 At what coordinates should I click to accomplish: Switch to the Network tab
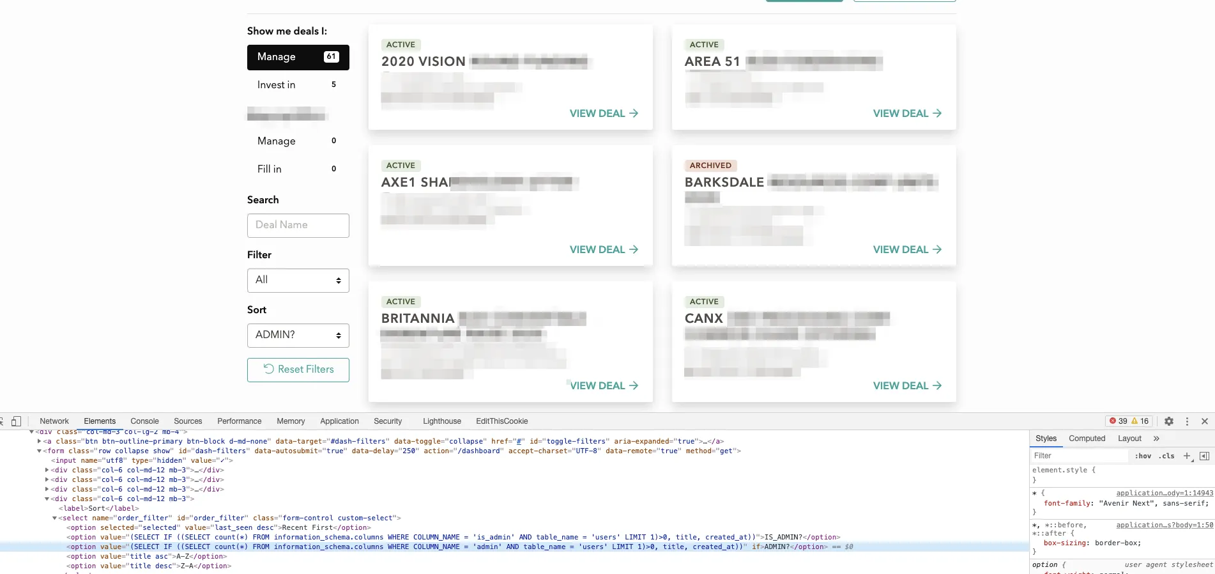54,421
